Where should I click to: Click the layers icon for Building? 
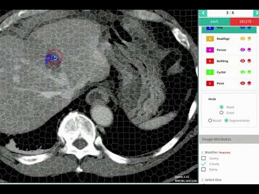[x=249, y=61]
